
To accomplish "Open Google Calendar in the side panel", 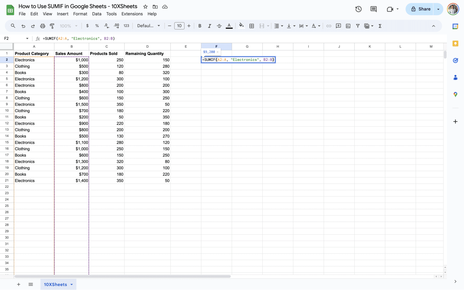I will pyautogui.click(x=455, y=27).
